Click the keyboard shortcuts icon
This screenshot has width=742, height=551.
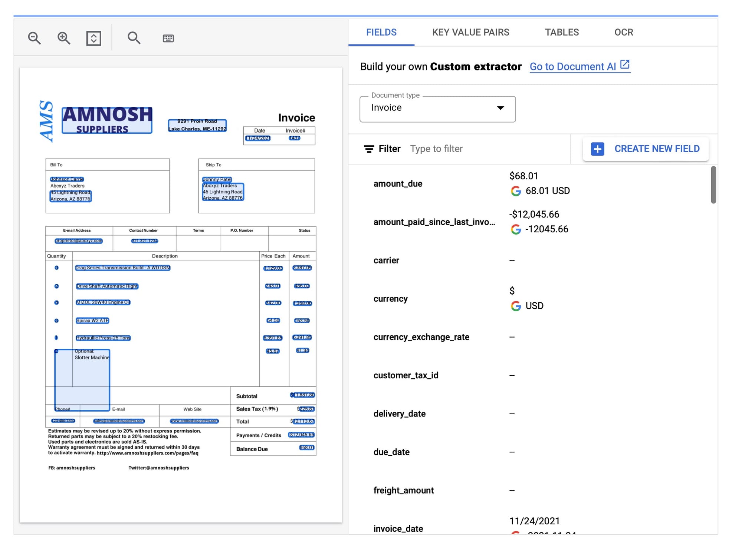(168, 39)
